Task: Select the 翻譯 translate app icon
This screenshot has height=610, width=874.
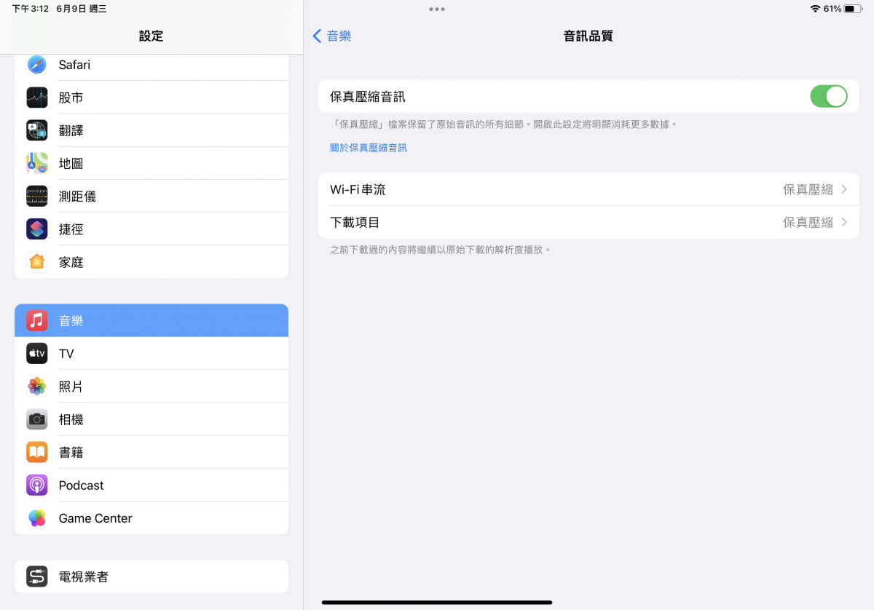Action: (x=37, y=130)
